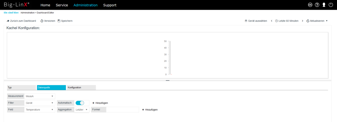Click the Letzte 60 Minuten time range

click(289, 21)
